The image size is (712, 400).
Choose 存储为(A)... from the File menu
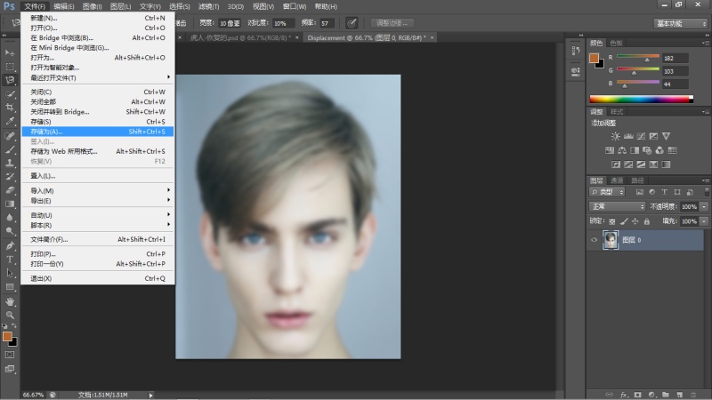[98, 132]
